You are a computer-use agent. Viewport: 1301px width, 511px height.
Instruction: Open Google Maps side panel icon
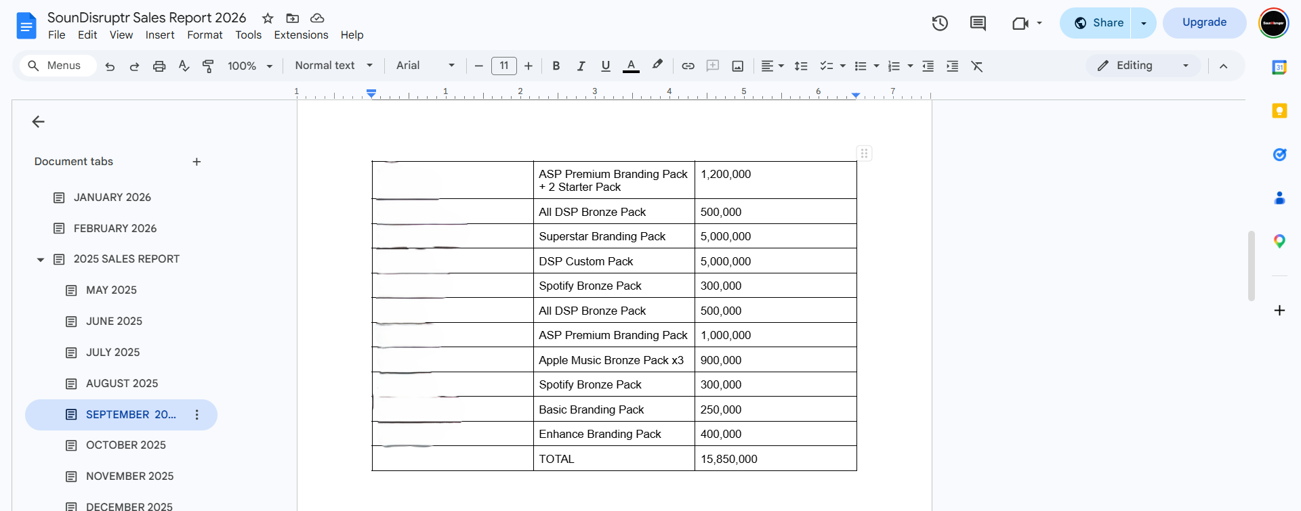click(1279, 241)
